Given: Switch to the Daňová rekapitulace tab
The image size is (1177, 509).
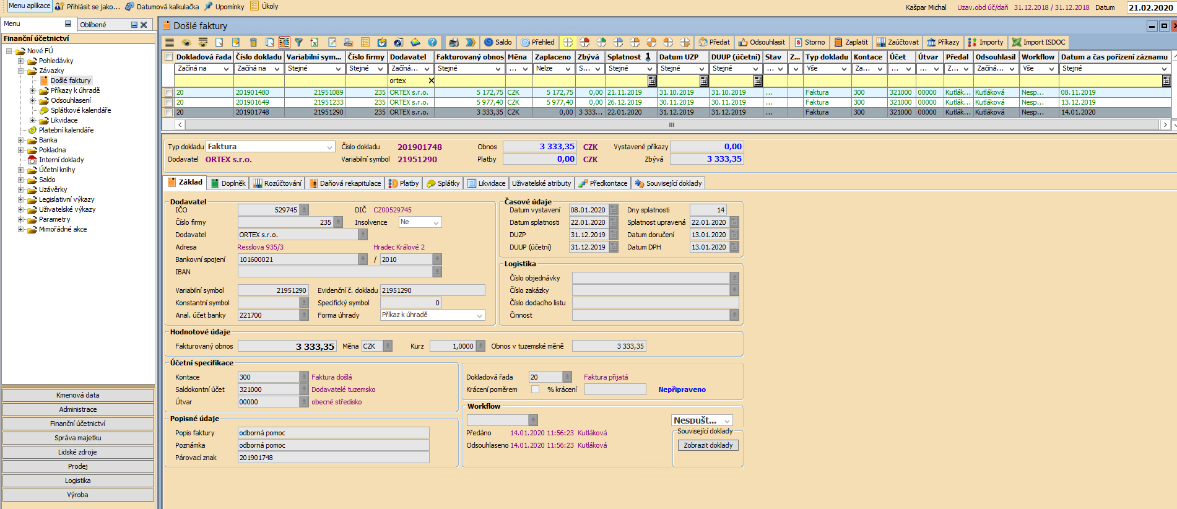Looking at the screenshot, I should pos(345,183).
